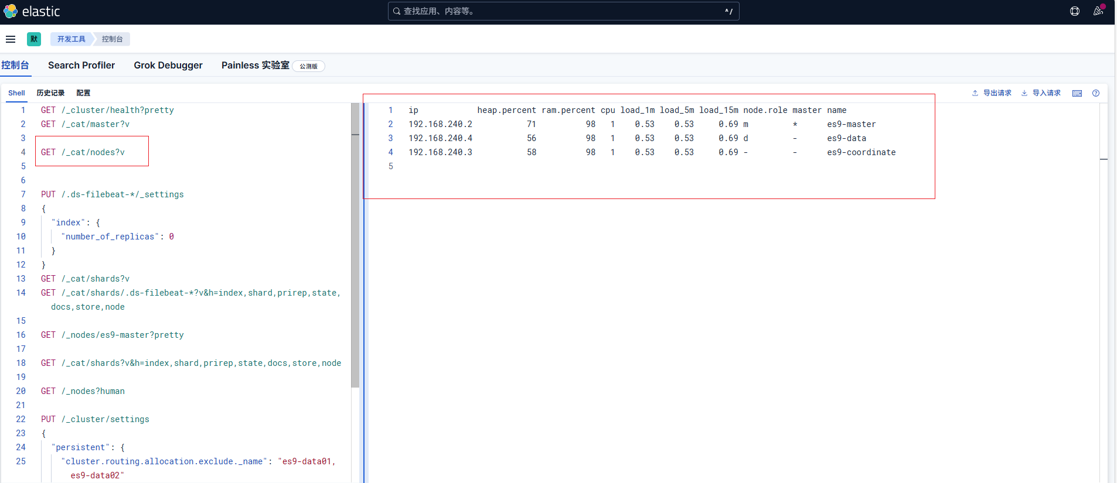Switch to Search Profiler tab
Image resolution: width=1117 pixels, height=483 pixels.
pyautogui.click(x=81, y=65)
